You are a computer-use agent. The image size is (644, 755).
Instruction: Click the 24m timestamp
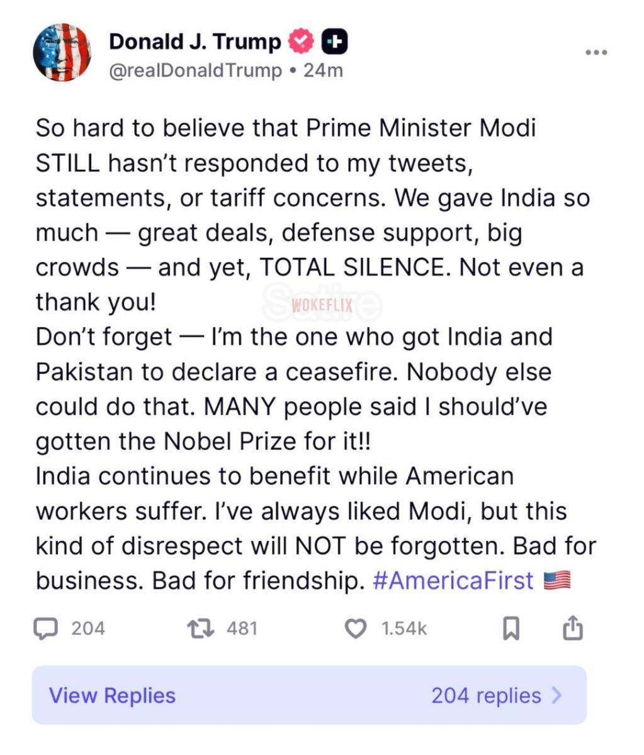pyautogui.click(x=323, y=70)
